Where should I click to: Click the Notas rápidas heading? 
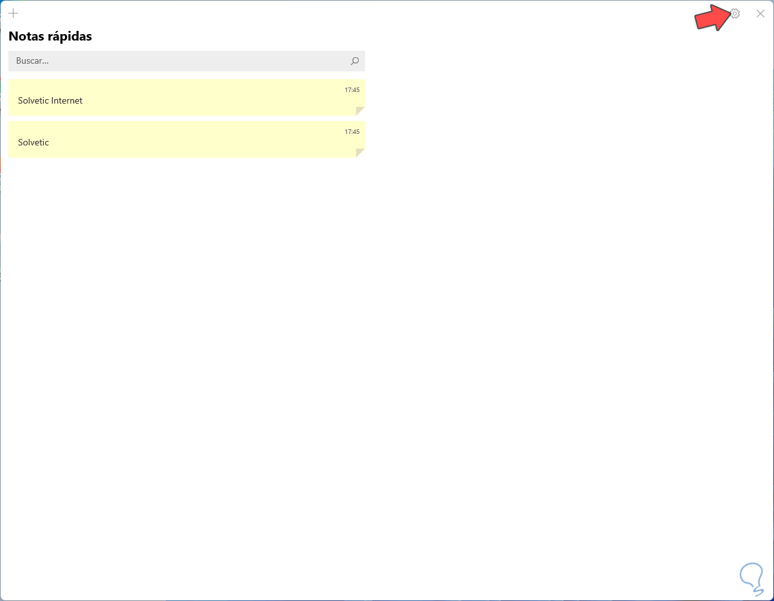click(x=50, y=37)
